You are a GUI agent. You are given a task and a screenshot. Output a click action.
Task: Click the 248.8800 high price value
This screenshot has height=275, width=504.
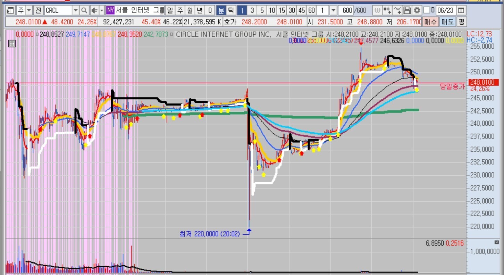tap(370, 22)
